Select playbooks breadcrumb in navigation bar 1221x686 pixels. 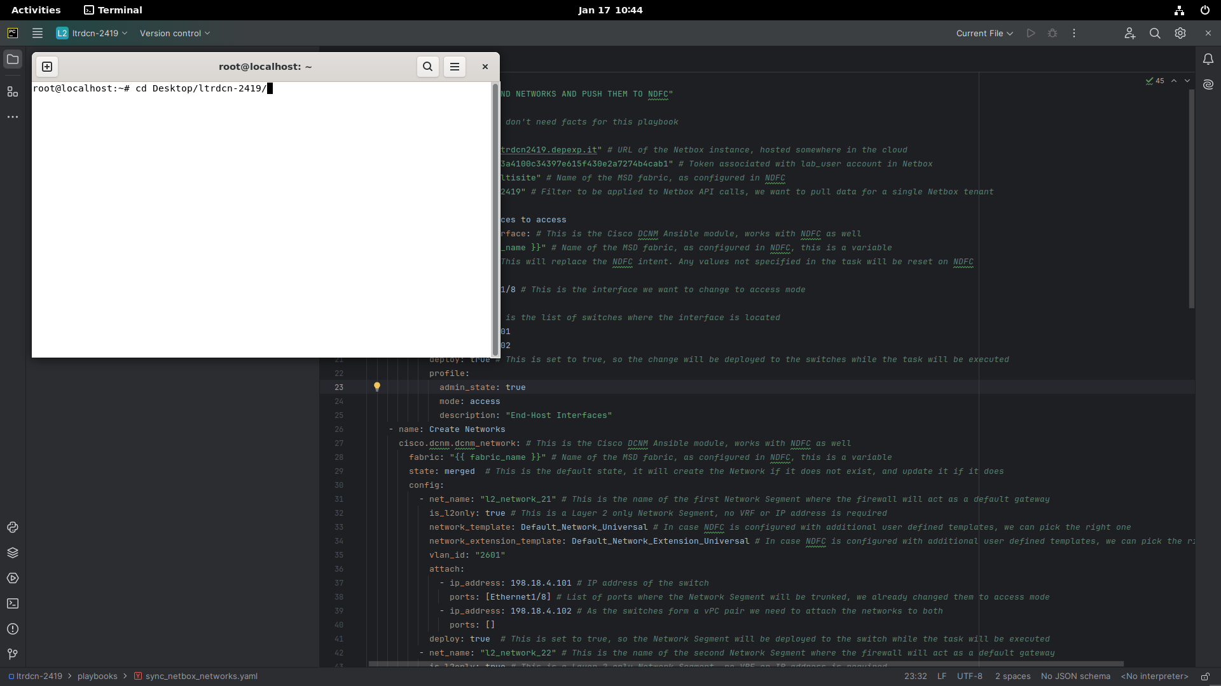97,676
